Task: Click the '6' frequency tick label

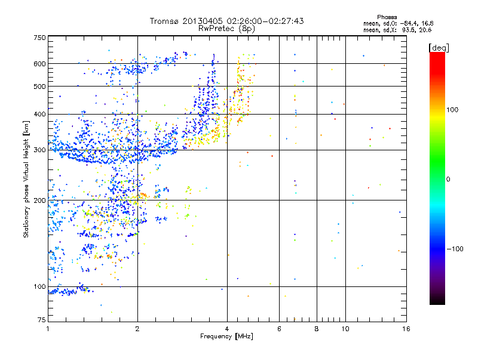Action: click(x=279, y=329)
